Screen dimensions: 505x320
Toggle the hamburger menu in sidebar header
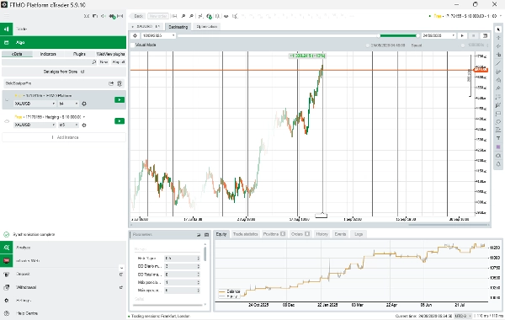(x=6, y=16)
